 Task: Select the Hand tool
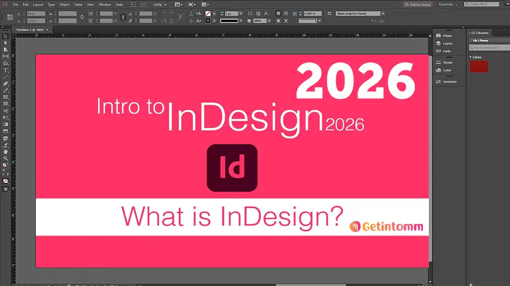click(5, 152)
